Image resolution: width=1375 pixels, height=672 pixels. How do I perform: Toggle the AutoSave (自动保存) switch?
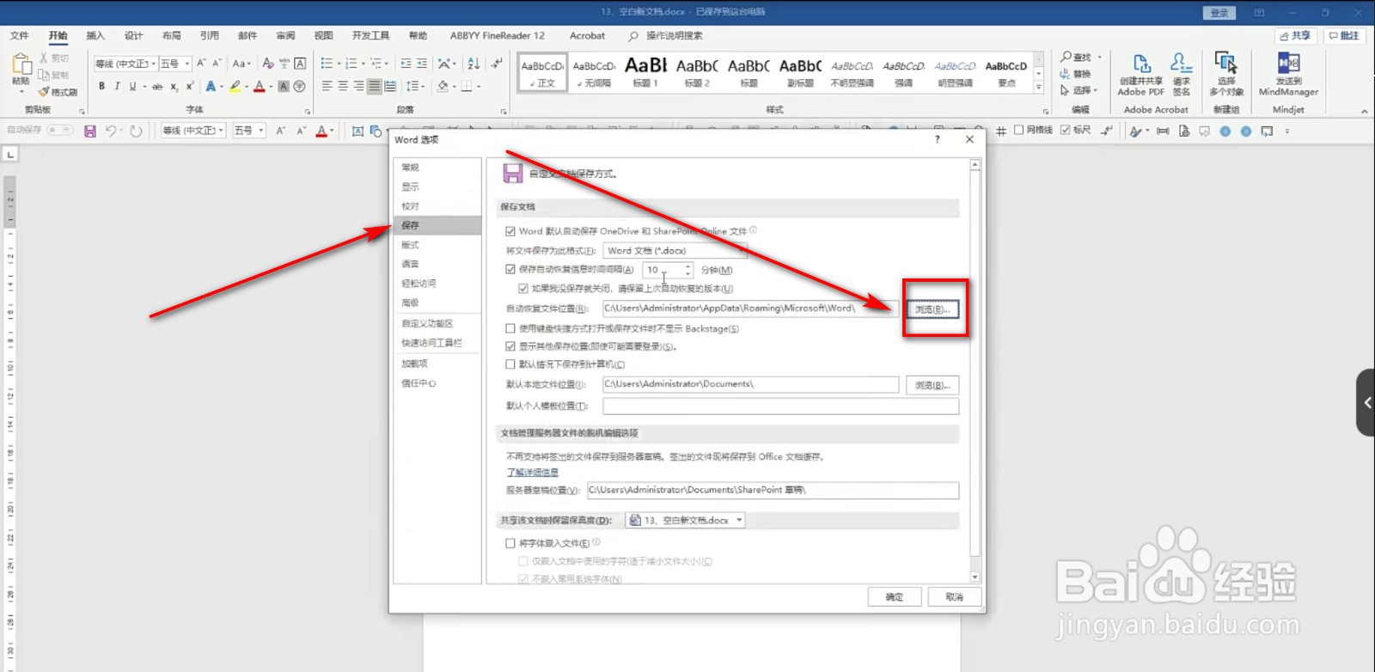click(x=59, y=130)
